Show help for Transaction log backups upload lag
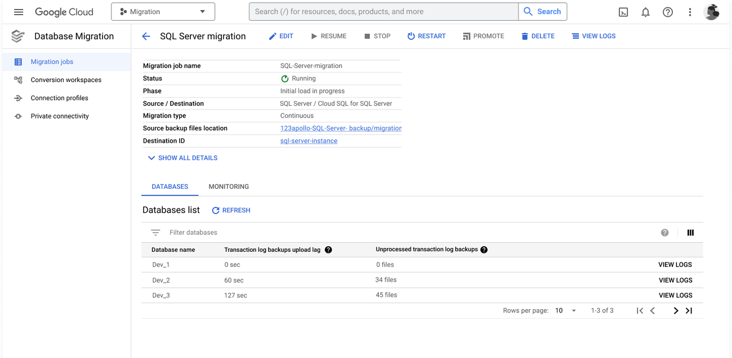 (x=328, y=250)
